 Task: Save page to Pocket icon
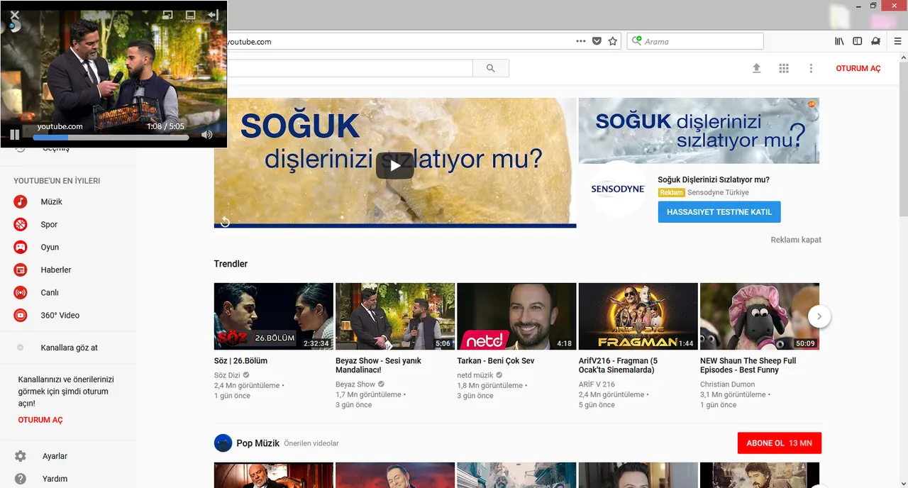click(597, 41)
